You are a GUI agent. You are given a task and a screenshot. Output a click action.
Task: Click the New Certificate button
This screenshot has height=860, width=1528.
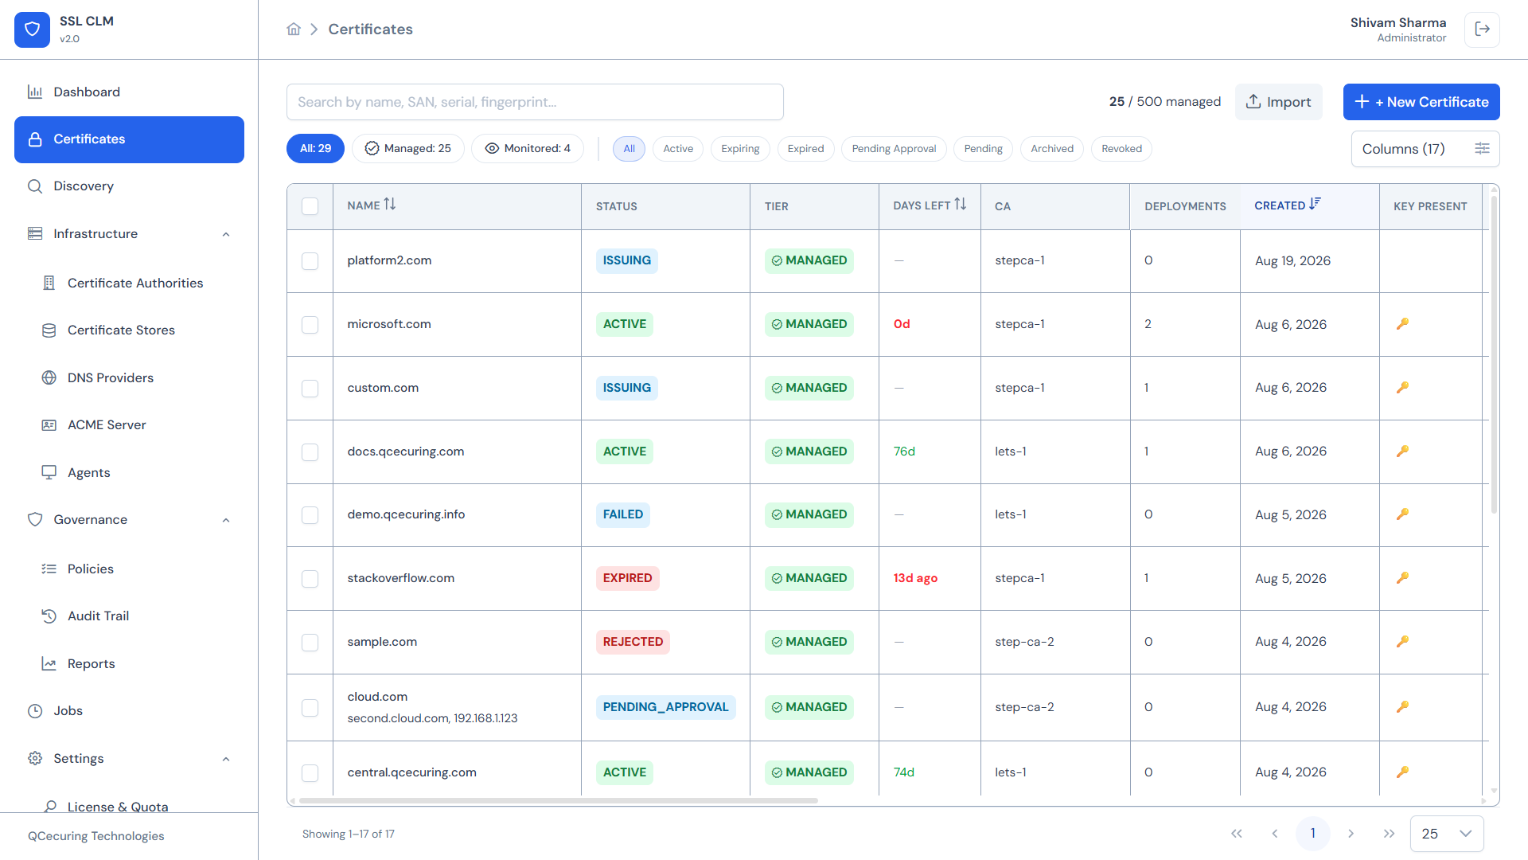(1421, 102)
